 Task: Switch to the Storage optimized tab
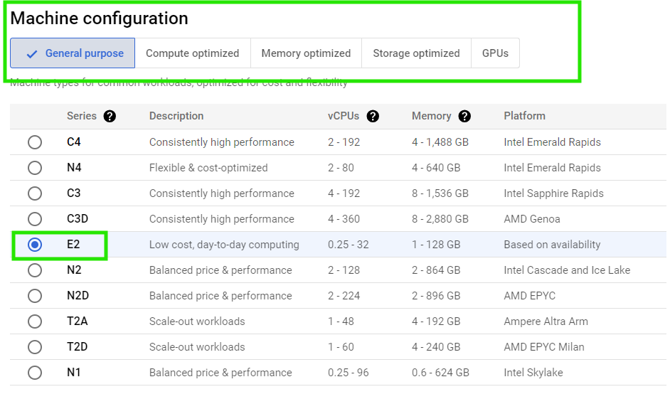tap(416, 53)
